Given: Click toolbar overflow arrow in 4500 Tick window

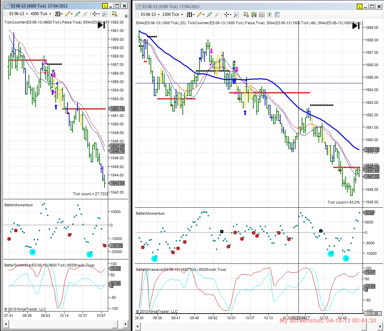Looking at the screenshot, I should [x=126, y=16].
